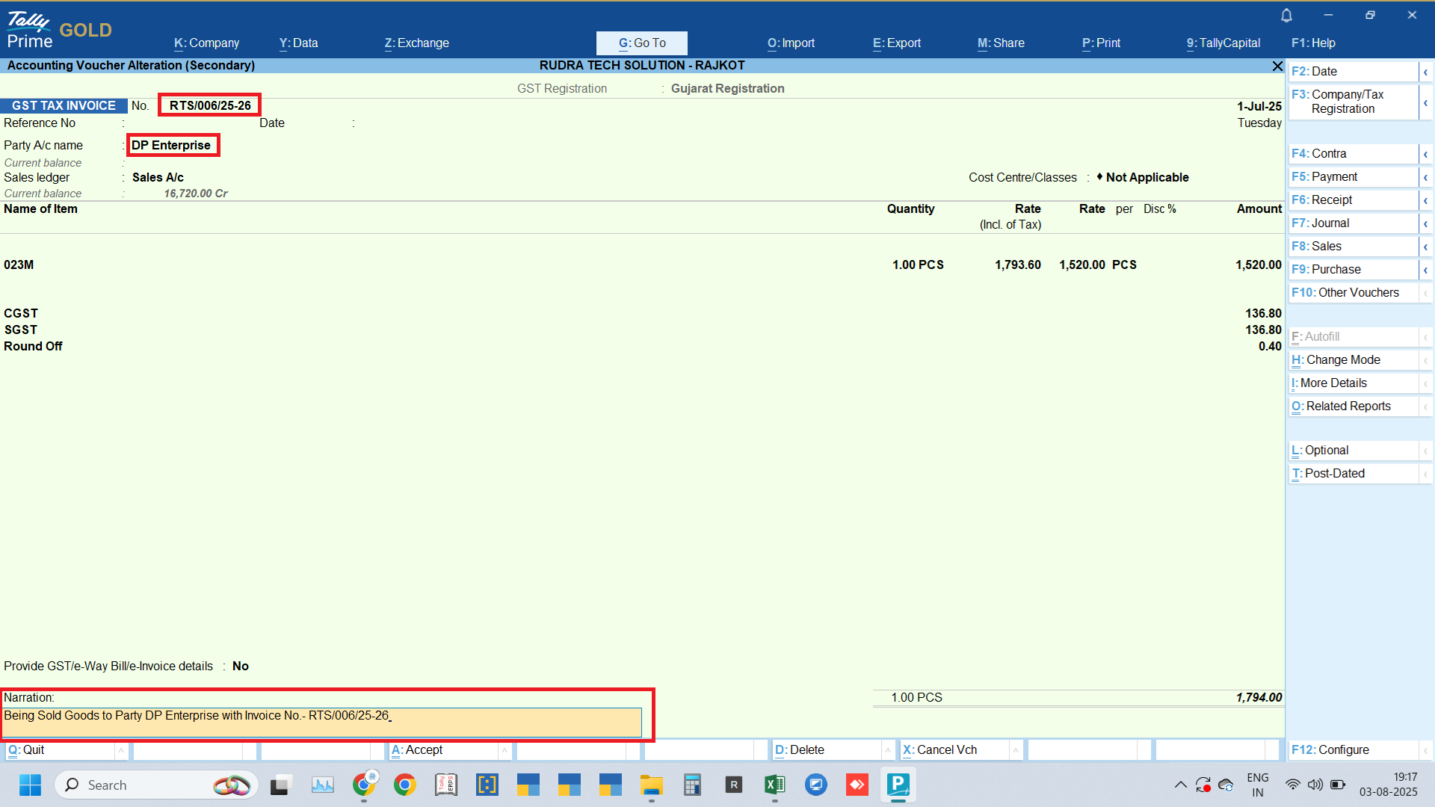Click the File Explorer taskbar icon
Screen dimensions: 1435x807
pos(651,785)
